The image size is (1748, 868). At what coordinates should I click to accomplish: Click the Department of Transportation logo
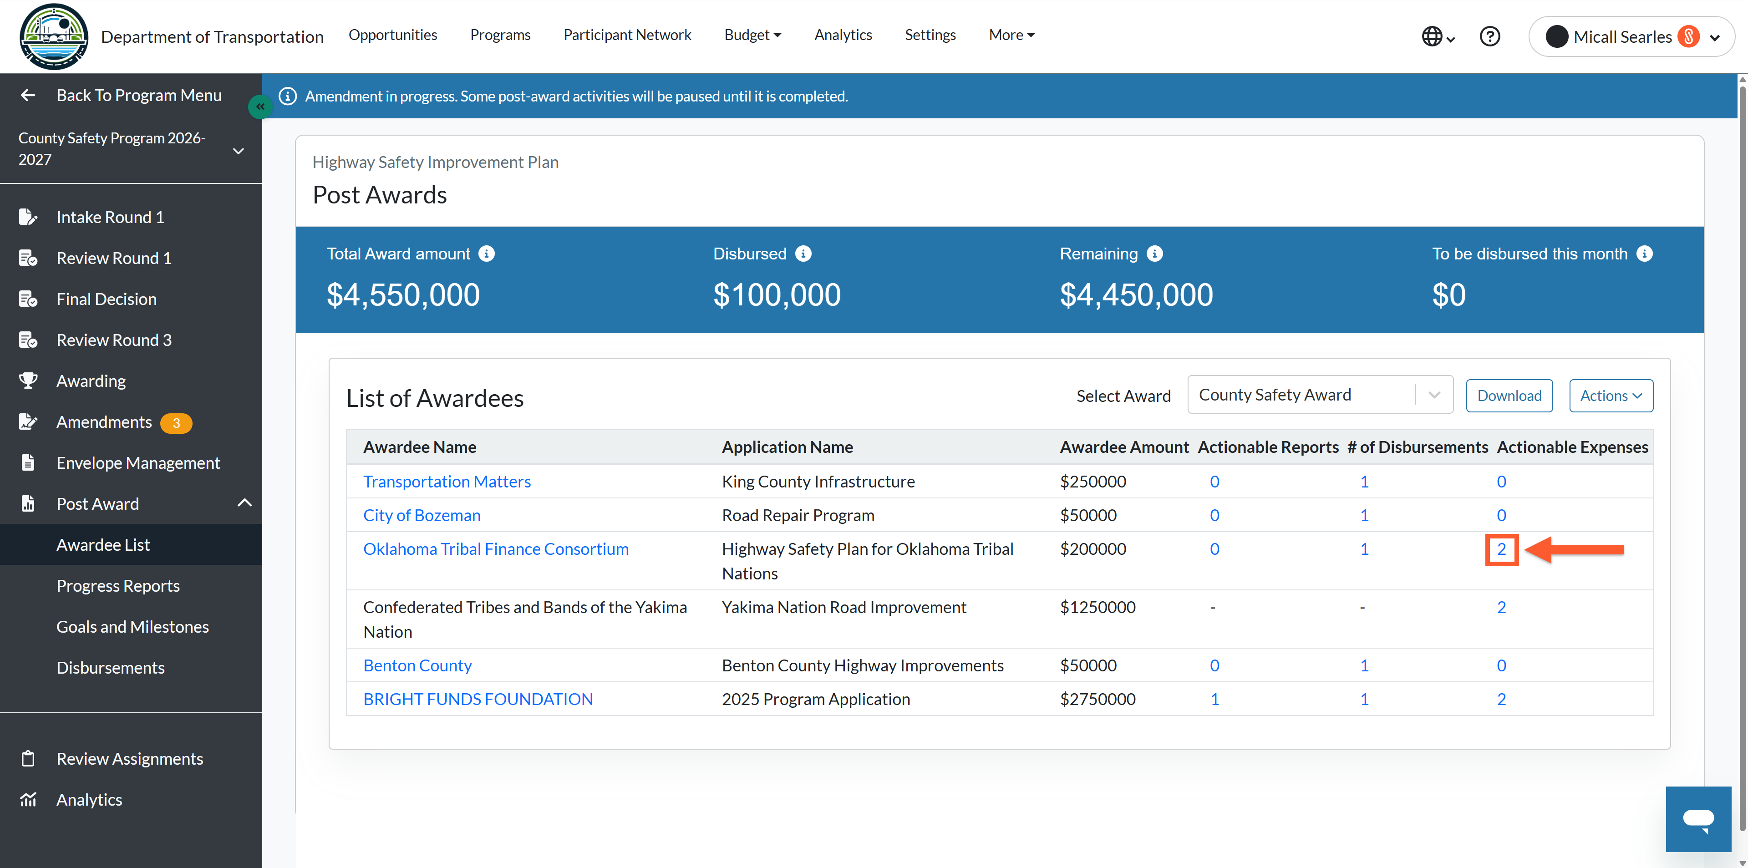pos(54,37)
